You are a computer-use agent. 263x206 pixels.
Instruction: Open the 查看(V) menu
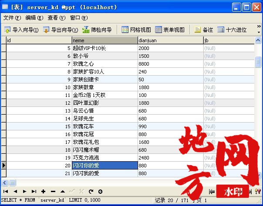point(56,18)
